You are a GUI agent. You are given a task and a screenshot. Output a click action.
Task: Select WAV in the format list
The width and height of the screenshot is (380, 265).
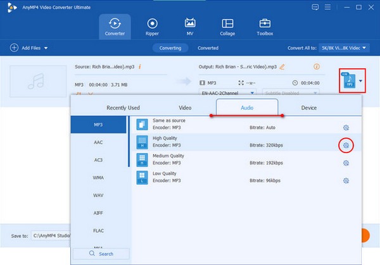point(98,195)
